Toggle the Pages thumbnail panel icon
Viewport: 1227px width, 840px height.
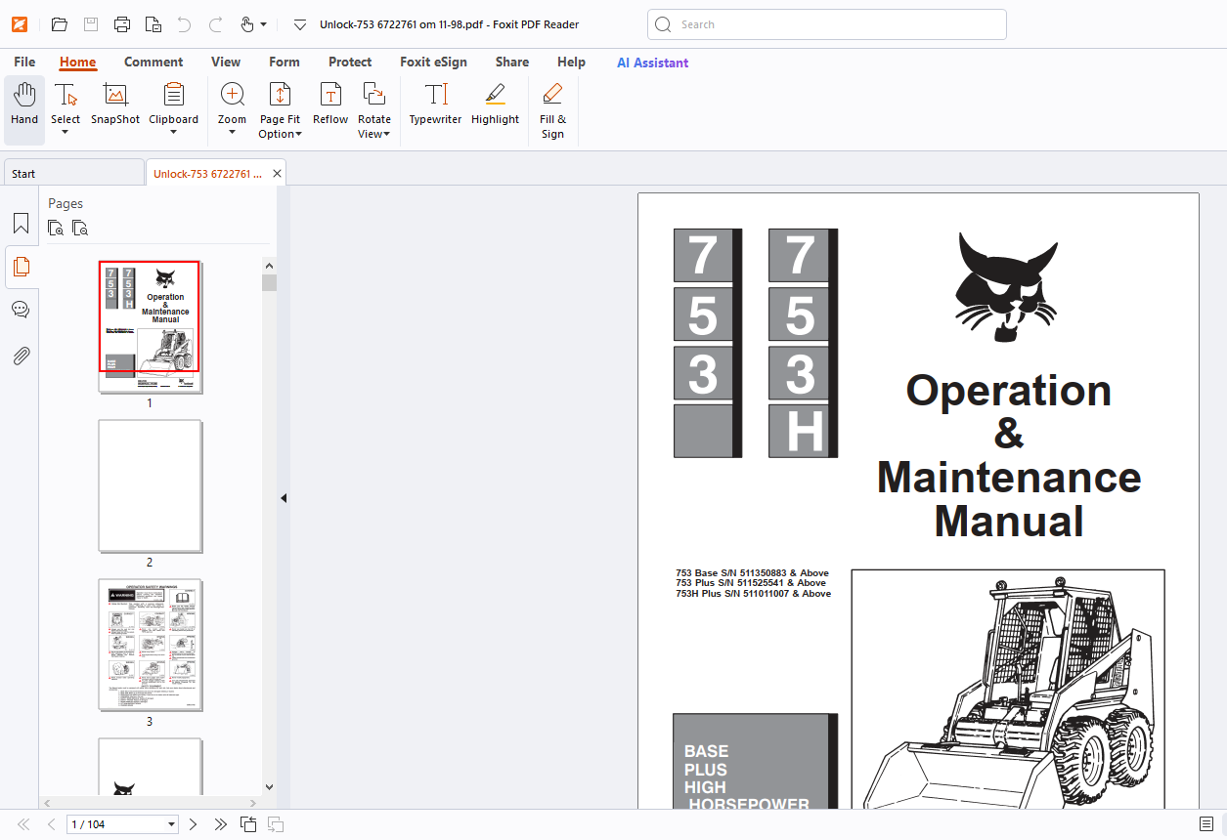[x=21, y=266]
